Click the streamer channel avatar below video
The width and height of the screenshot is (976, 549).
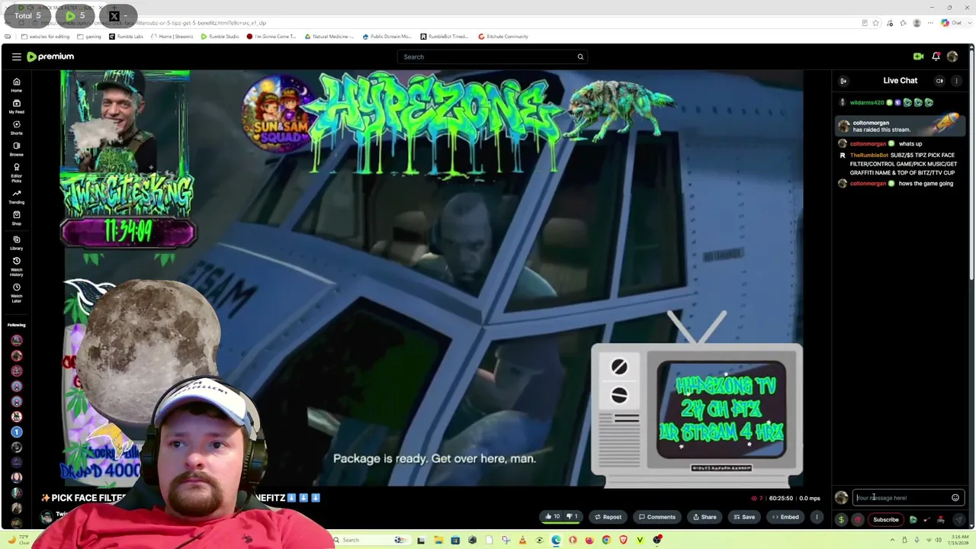click(47, 517)
